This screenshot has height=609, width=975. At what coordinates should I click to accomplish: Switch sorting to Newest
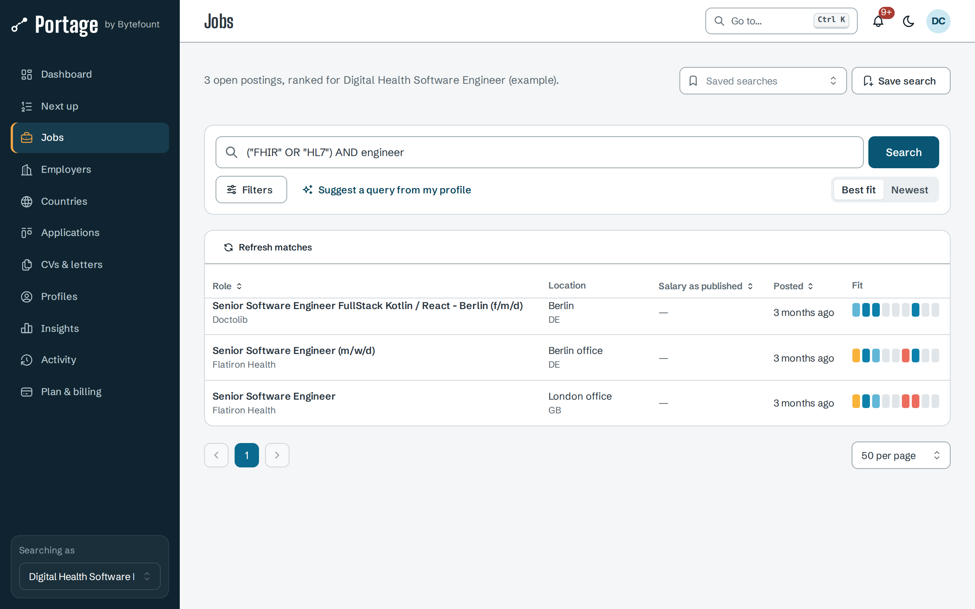tap(909, 190)
